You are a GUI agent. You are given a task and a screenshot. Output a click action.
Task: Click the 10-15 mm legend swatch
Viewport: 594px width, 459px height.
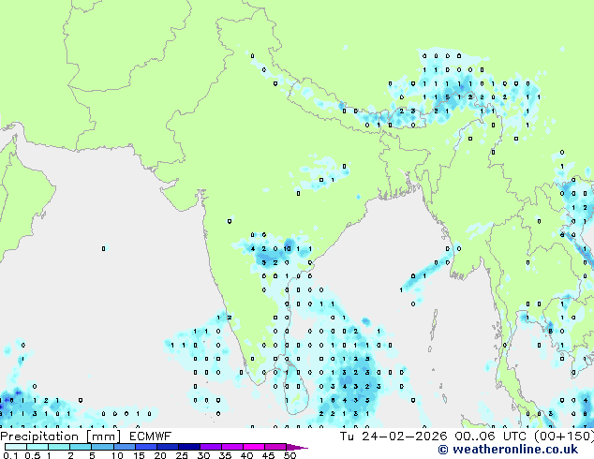tap(125, 447)
